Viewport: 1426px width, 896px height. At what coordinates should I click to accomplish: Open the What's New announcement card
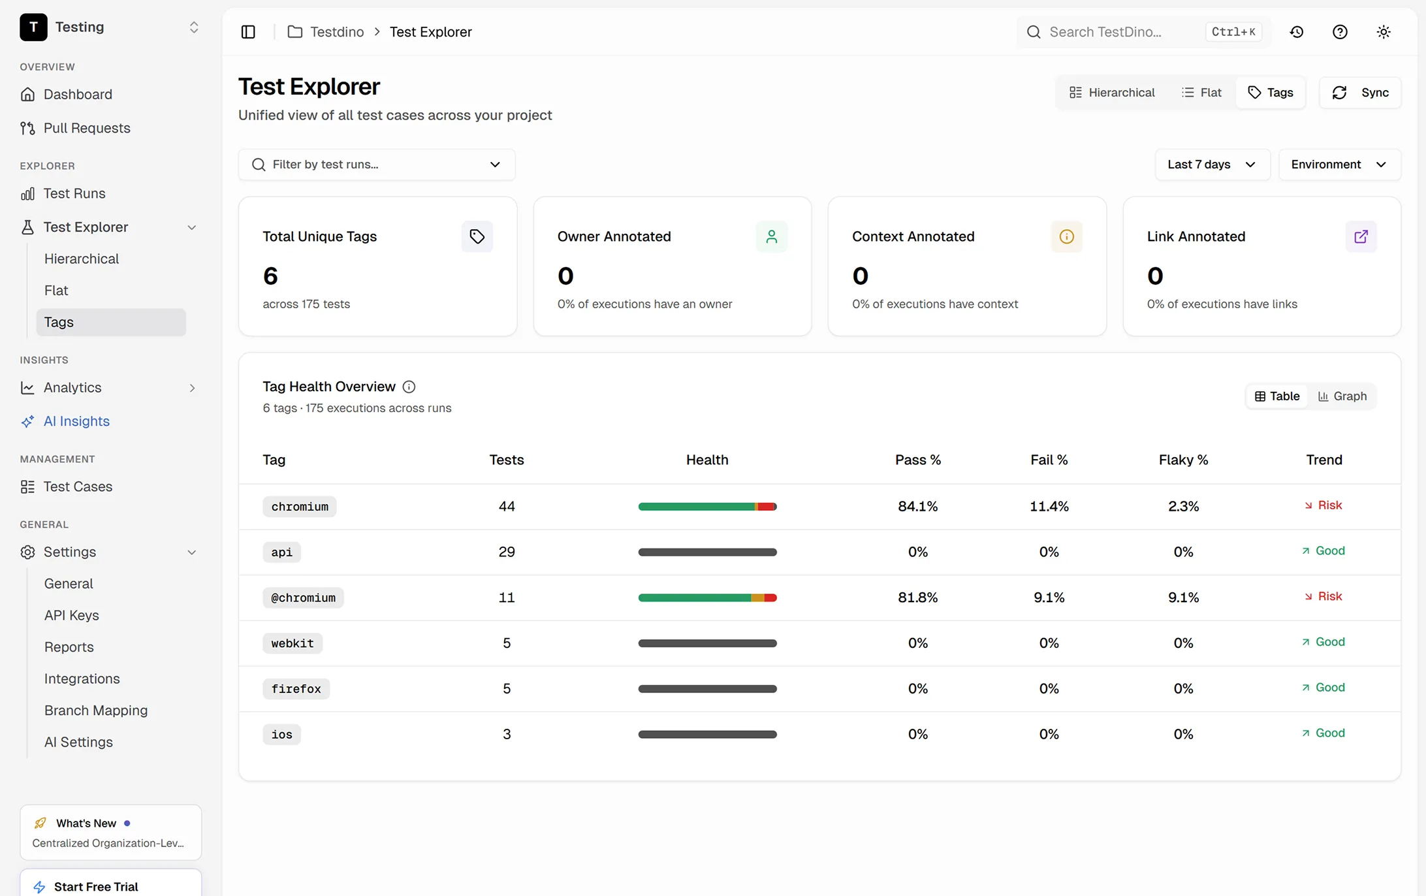(110, 832)
